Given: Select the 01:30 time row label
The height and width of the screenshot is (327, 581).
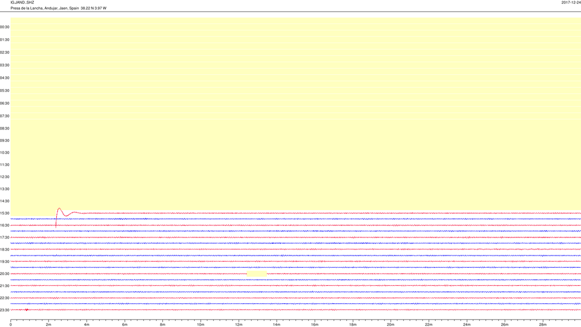Looking at the screenshot, I should 5,40.
